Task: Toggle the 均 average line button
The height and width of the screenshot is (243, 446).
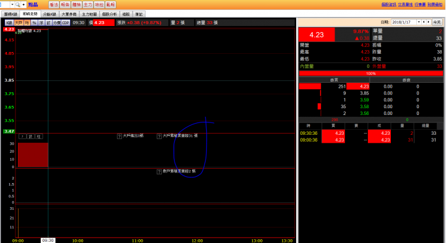Action: (x=27, y=23)
